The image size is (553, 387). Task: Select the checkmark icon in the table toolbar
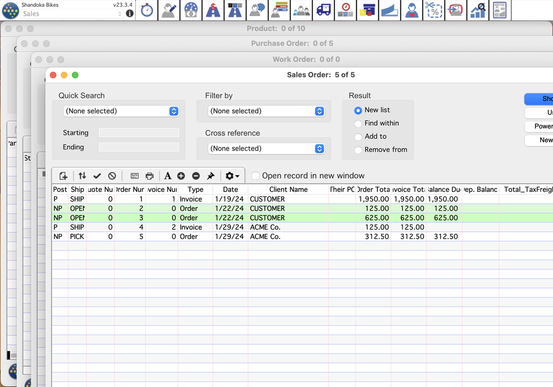click(97, 175)
